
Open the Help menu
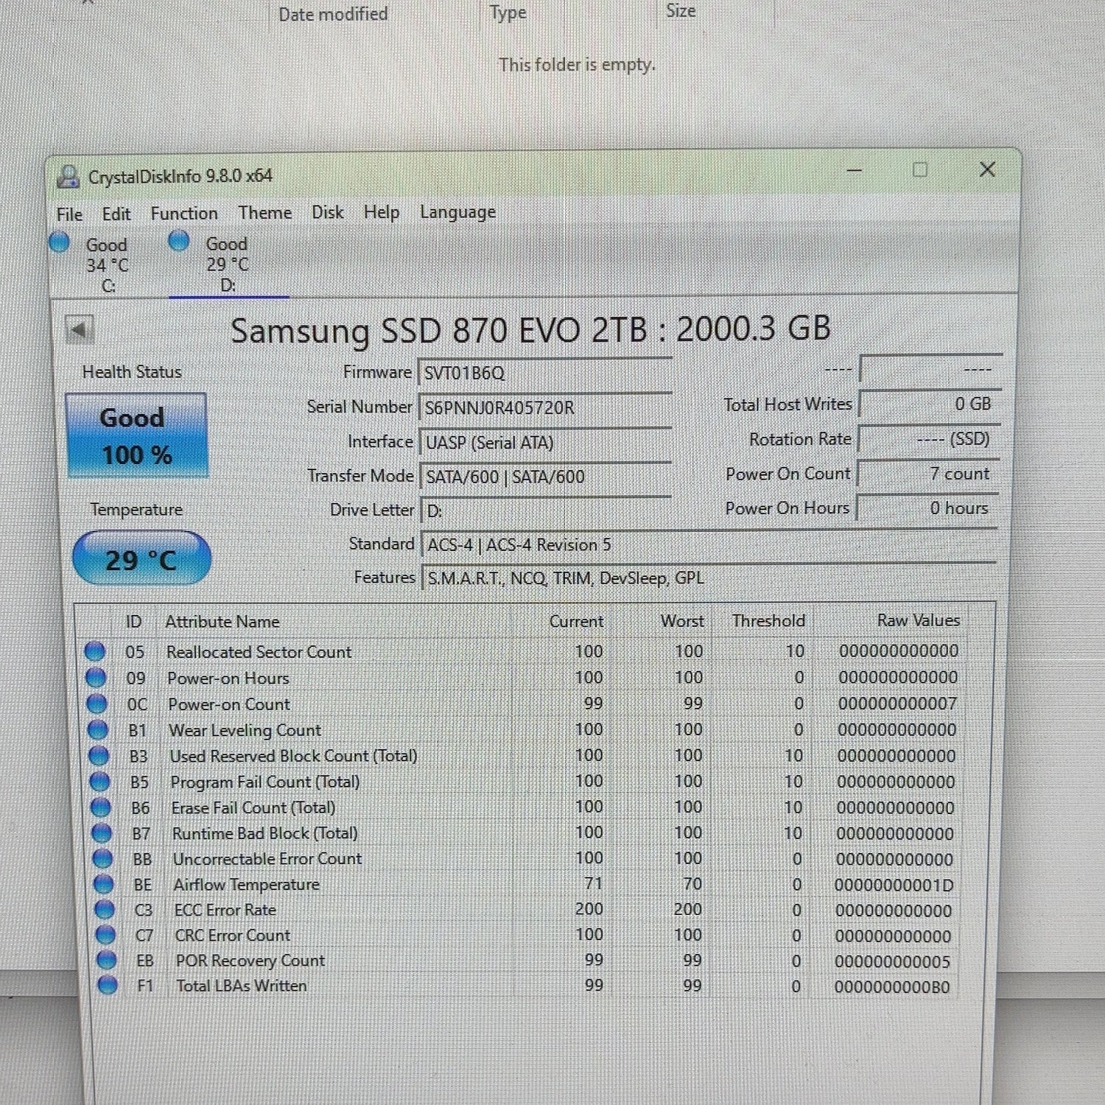[x=382, y=212]
